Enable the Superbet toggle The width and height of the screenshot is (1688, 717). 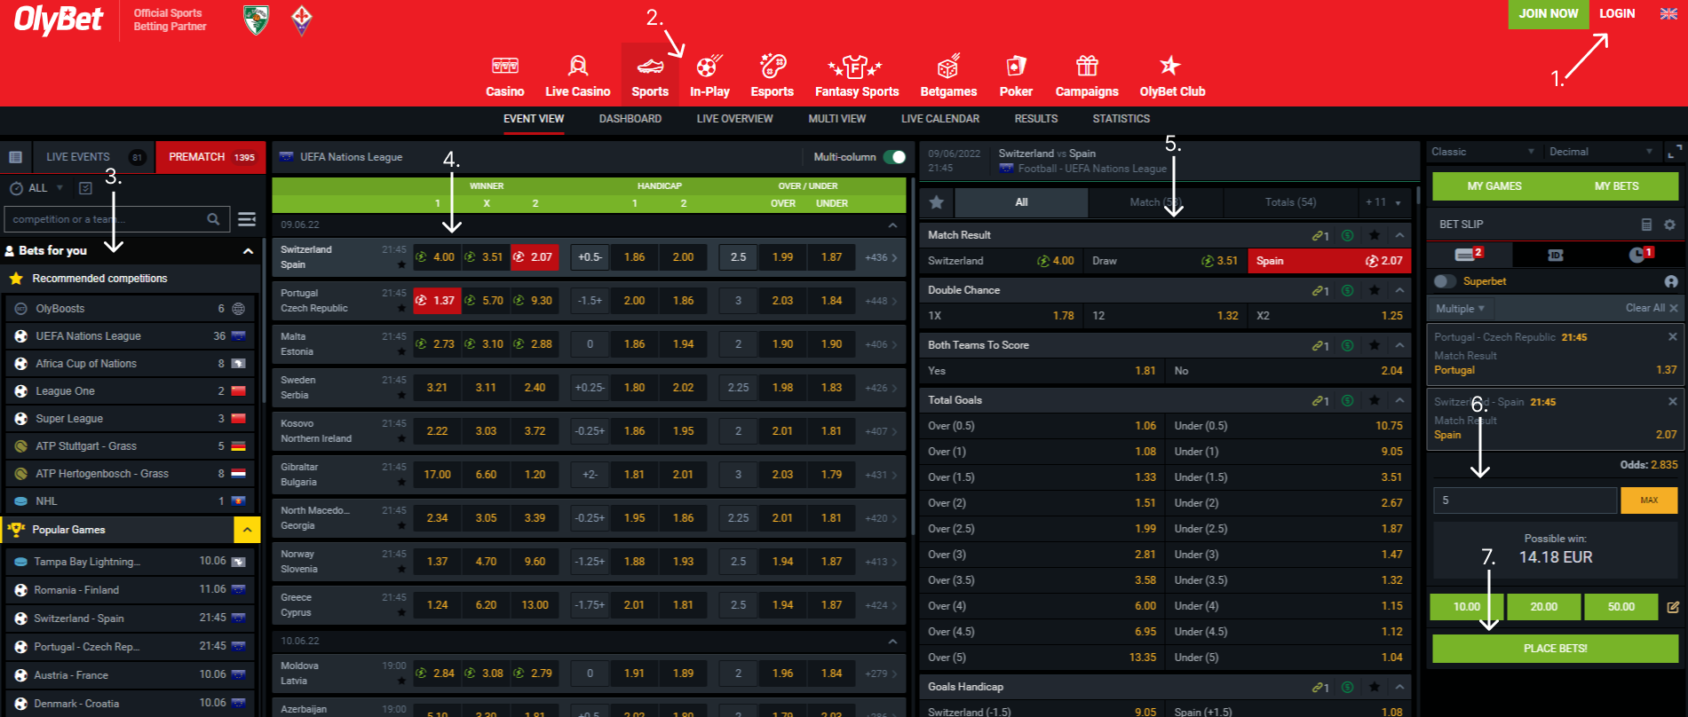coord(1445,281)
